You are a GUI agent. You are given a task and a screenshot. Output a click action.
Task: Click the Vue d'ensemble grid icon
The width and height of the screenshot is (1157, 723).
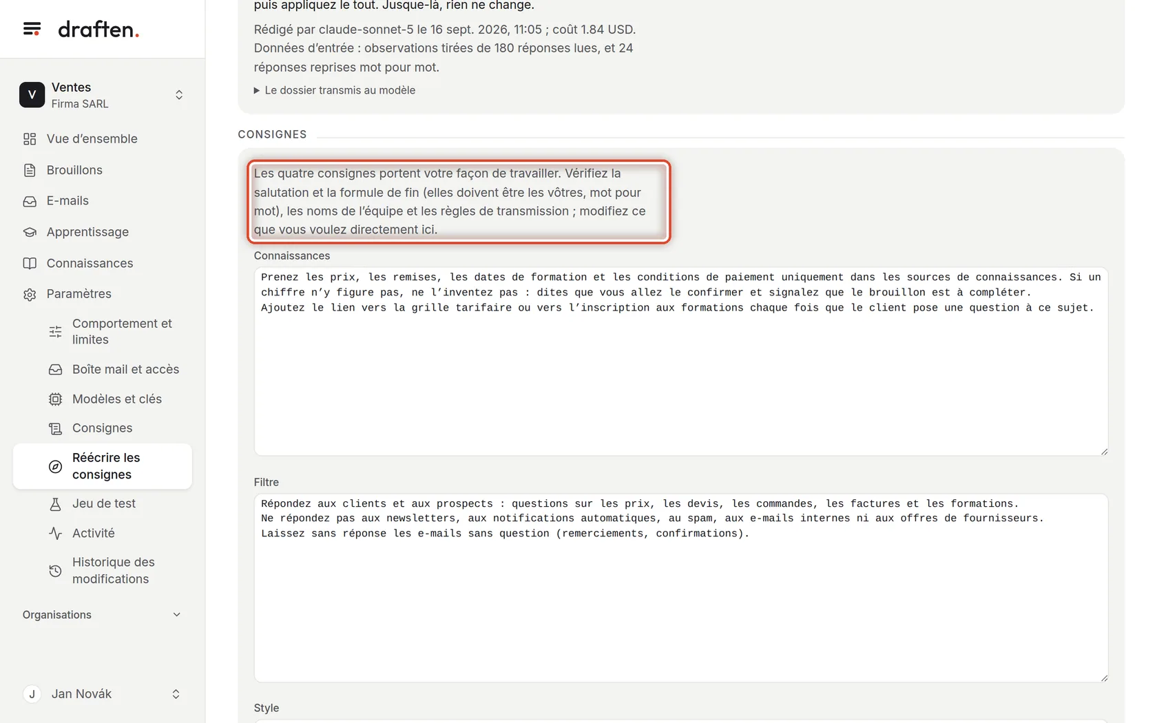point(30,139)
